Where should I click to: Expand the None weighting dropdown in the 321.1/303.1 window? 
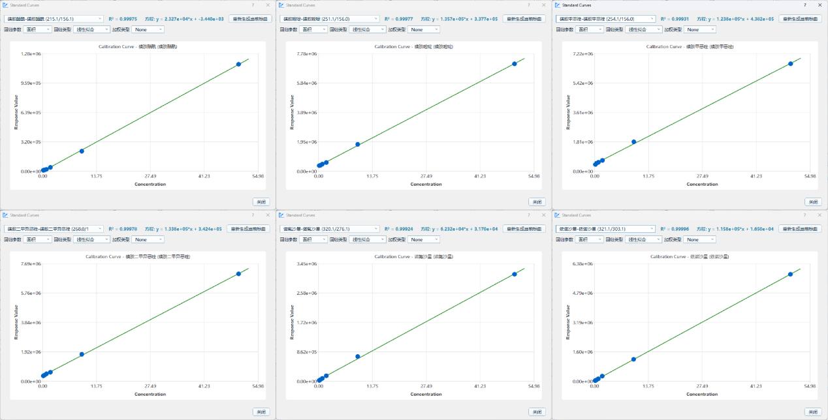tap(700, 239)
